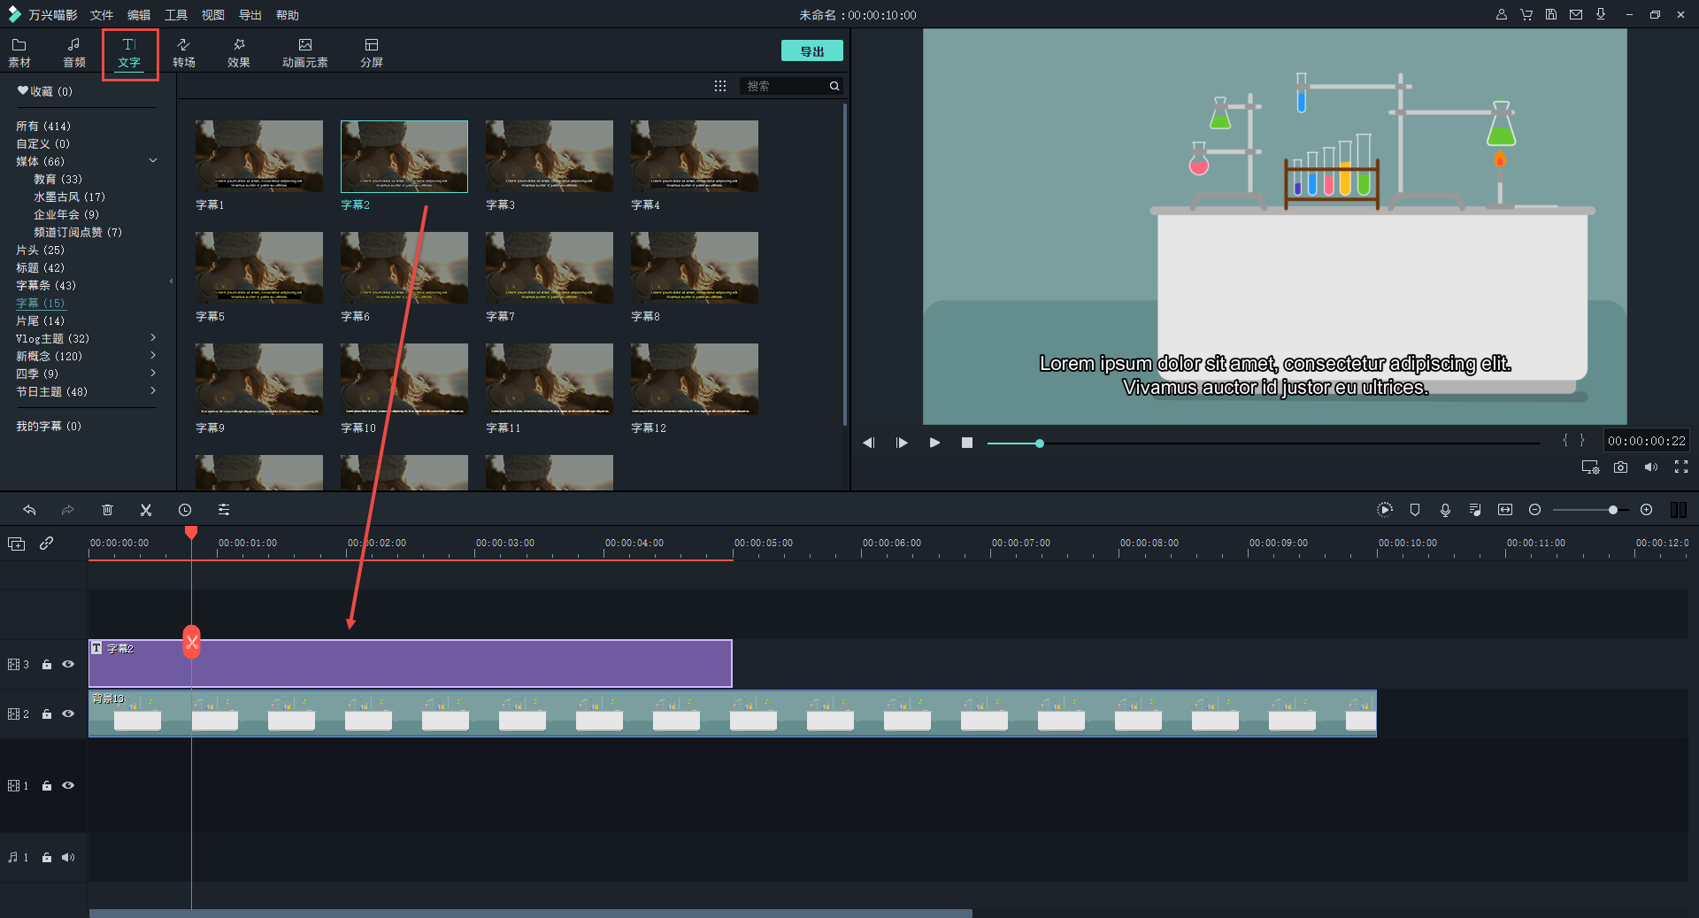Select the 字幕条 (43) category
The width and height of the screenshot is (1699, 918).
click(x=46, y=285)
